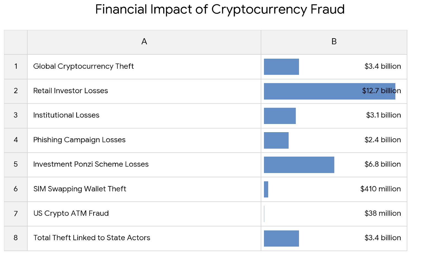
Task: Click the Retail Investor Losses cell
Action: point(70,91)
